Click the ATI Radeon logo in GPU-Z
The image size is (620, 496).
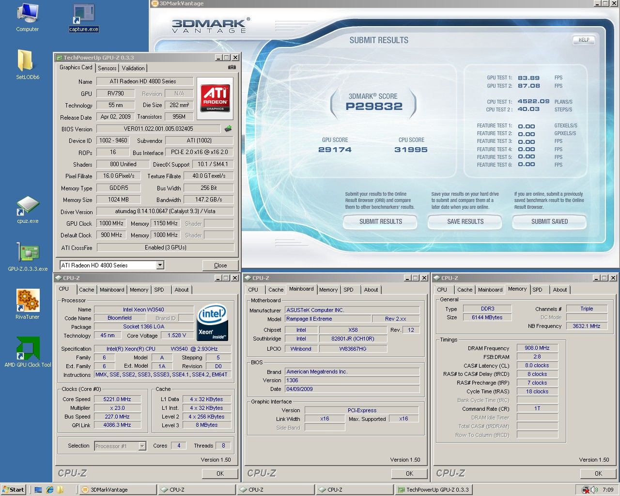click(x=215, y=98)
